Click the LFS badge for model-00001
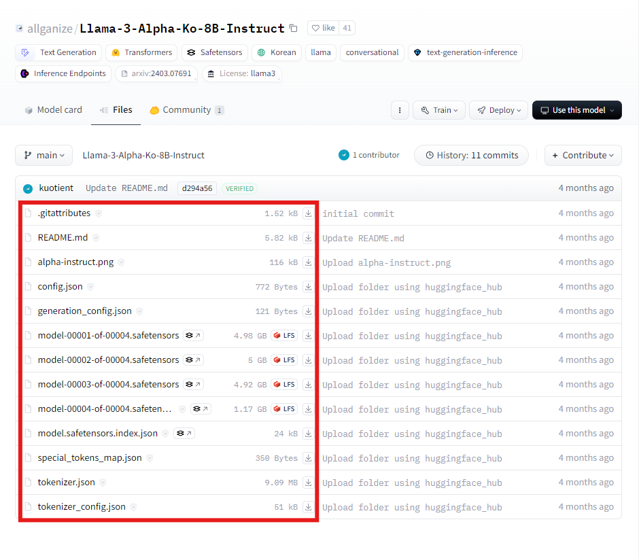This screenshot has width=639, height=558. click(284, 336)
